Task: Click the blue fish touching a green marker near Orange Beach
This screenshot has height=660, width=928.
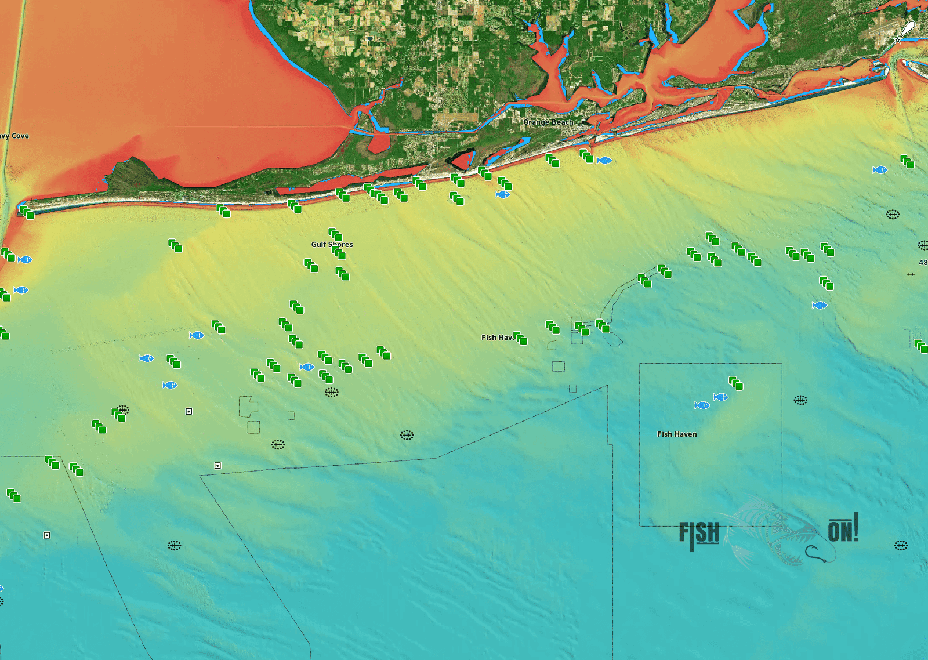Action: (x=604, y=160)
